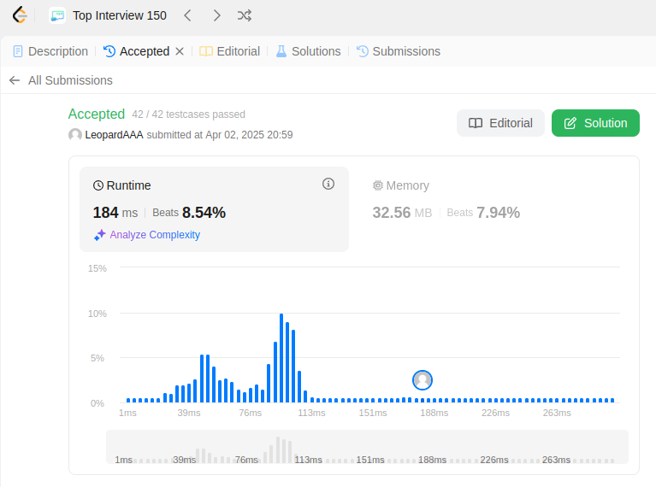Click the Editorial button

(500, 123)
